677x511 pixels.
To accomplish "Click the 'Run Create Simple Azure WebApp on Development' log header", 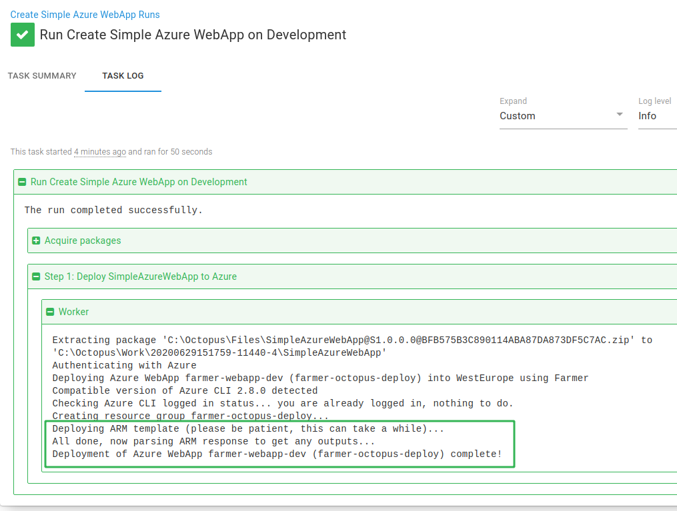I will click(x=139, y=182).
